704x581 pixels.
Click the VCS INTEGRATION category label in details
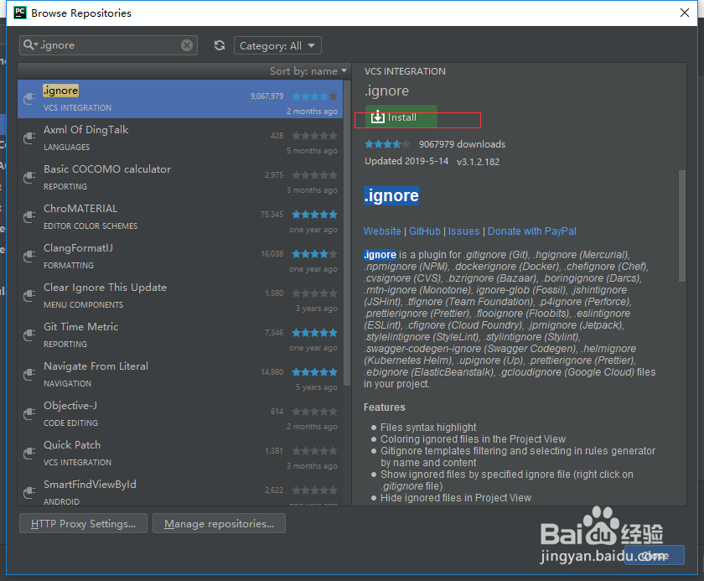coord(405,71)
